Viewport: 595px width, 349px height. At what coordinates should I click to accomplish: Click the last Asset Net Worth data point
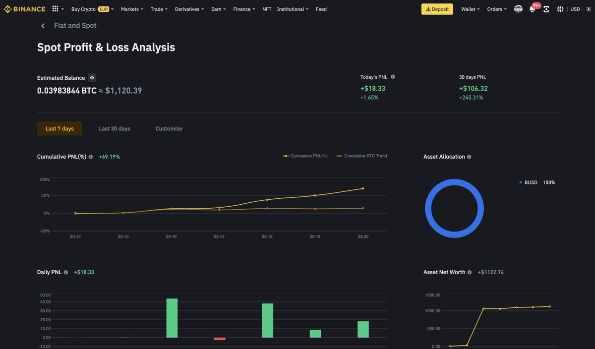[549, 306]
